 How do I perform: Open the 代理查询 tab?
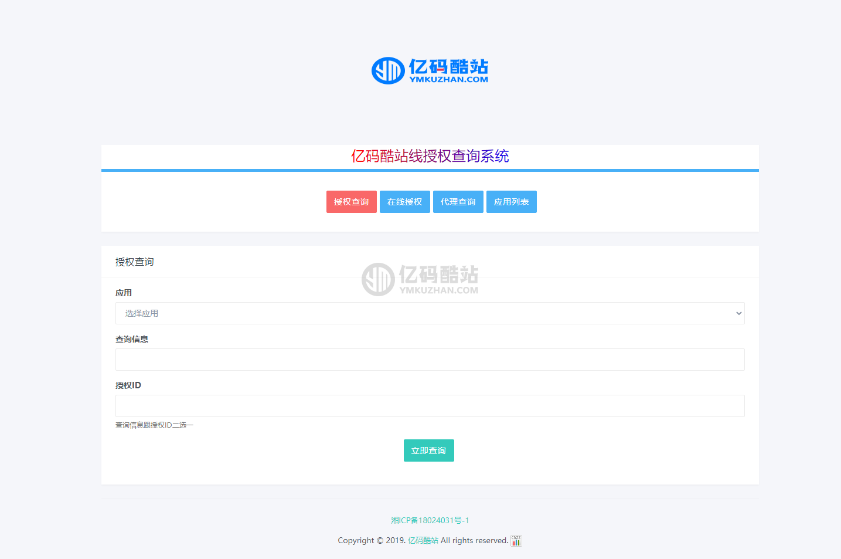coord(458,202)
